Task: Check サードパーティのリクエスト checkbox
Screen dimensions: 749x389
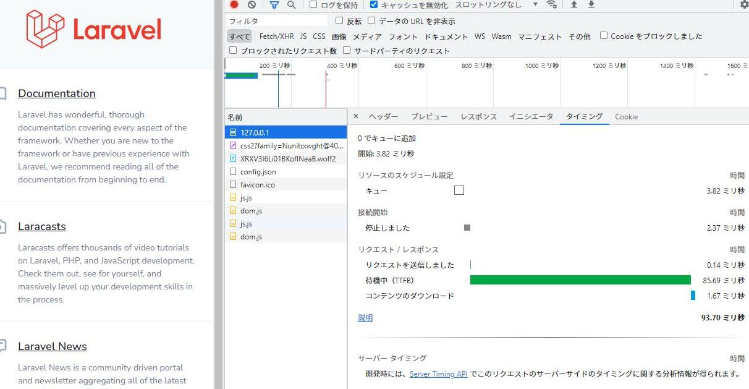Action: point(347,50)
